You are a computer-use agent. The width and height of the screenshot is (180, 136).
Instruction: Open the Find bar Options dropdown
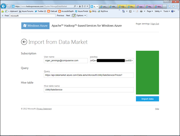pyautogui.click(x=81, y=15)
